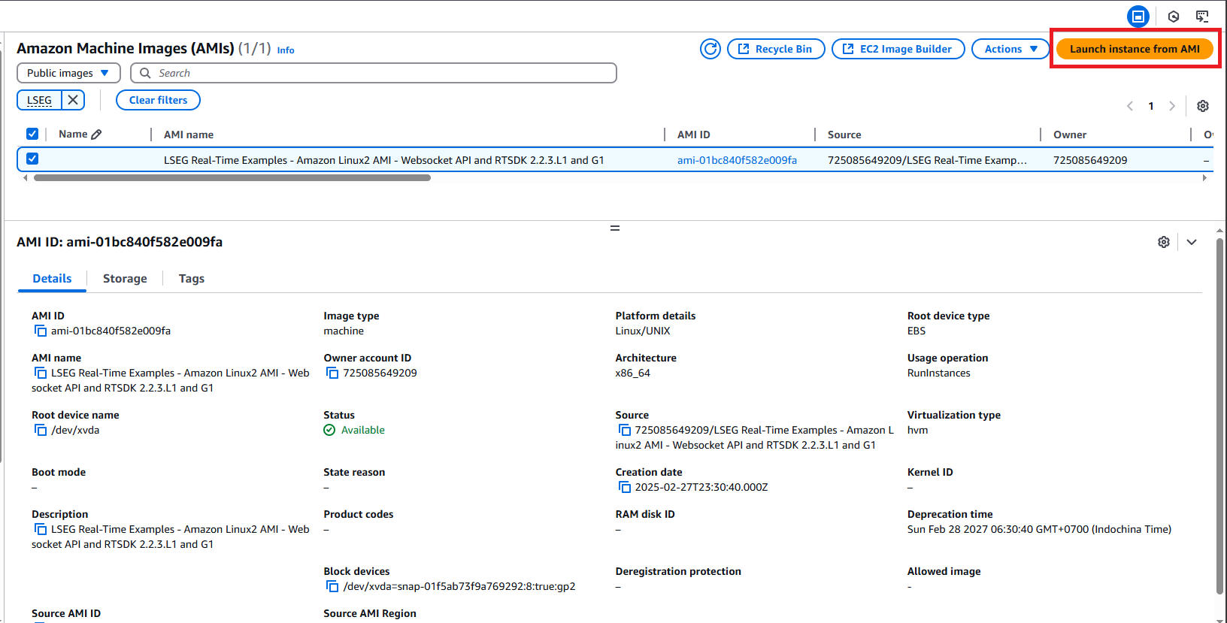Copy the Description text in details
The image size is (1227, 623).
pos(41,529)
